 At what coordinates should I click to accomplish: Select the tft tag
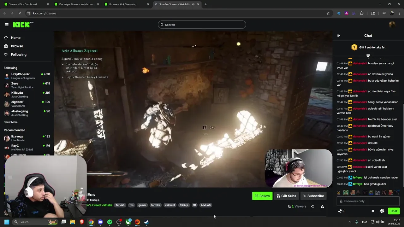point(194,205)
